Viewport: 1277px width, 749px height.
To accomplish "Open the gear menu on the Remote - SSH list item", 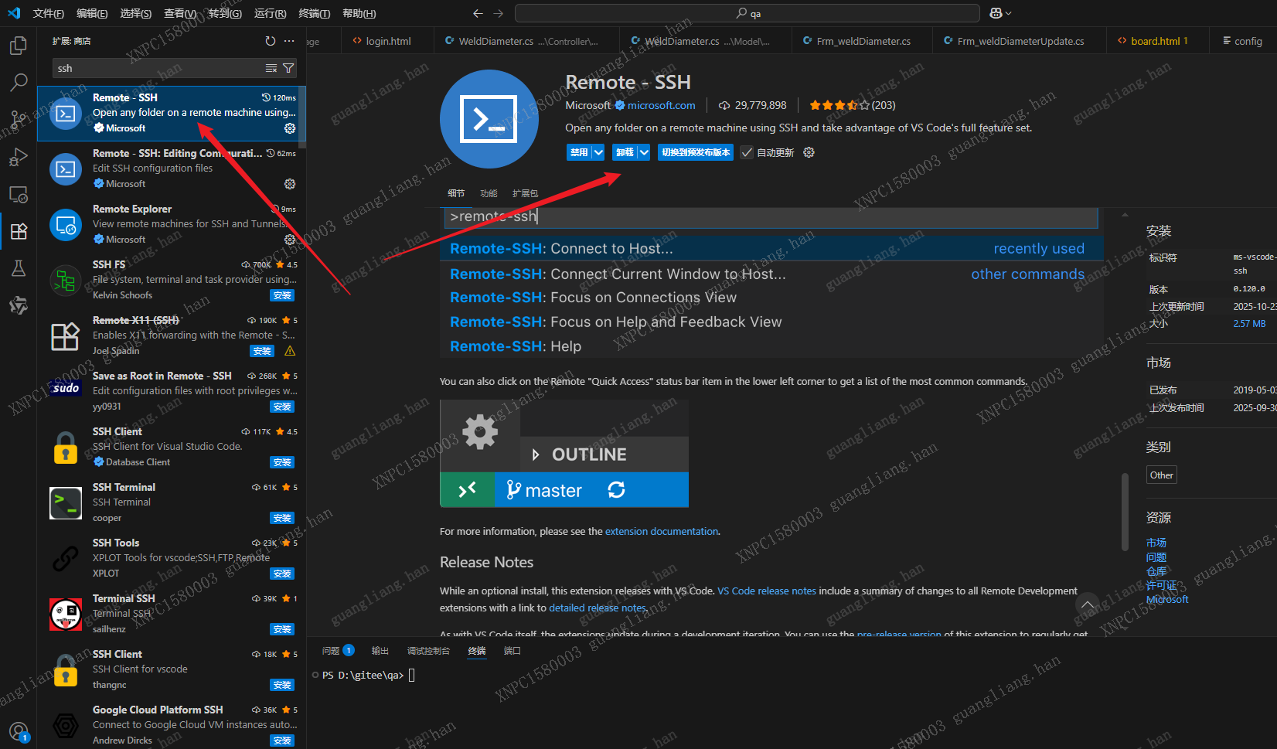I will click(290, 128).
